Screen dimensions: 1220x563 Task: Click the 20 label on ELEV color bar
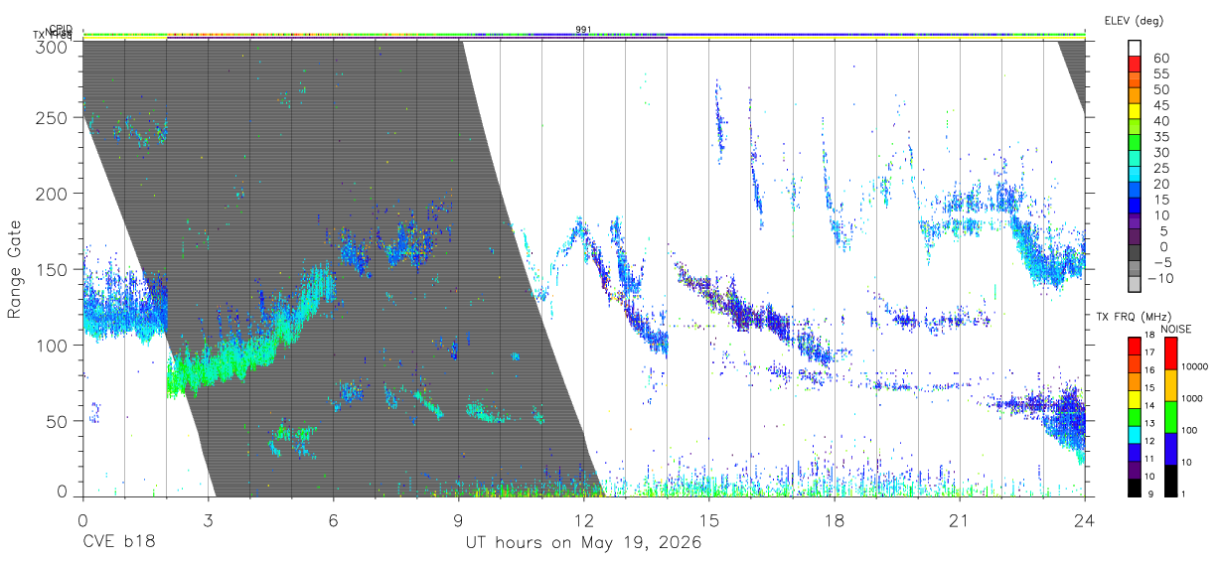pos(1160,184)
